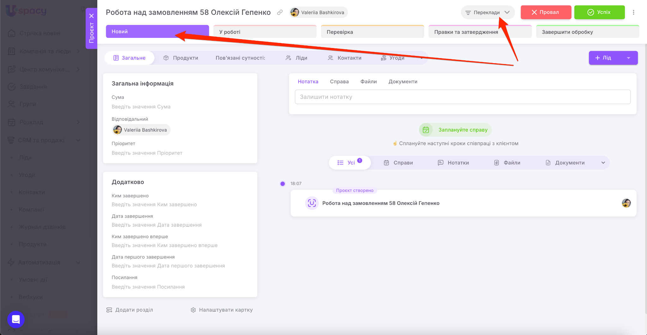Mark project as Провал
Screen dimensions: 647x335
[x=546, y=12]
